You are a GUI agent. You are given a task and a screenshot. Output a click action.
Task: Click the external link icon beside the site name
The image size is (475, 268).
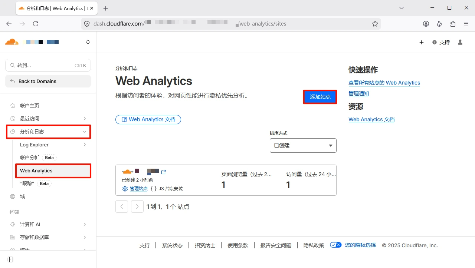click(x=164, y=172)
